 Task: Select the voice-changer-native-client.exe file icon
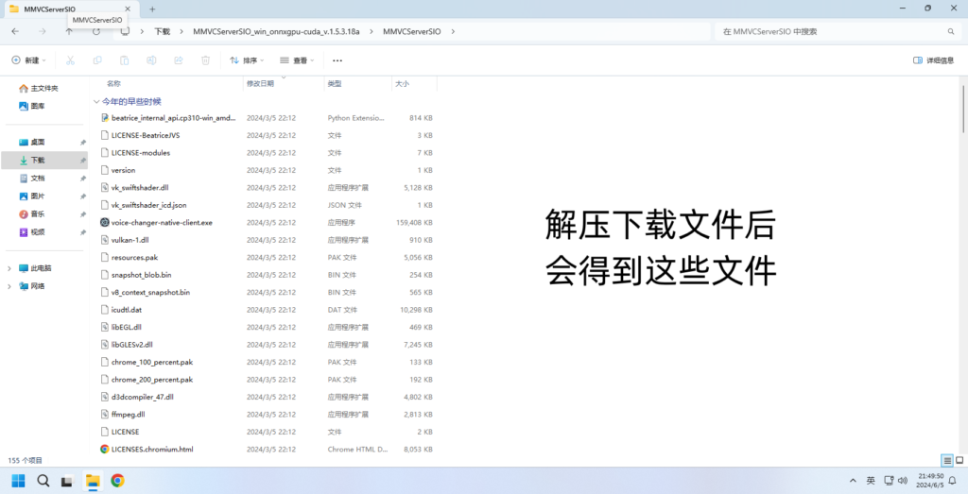click(105, 222)
